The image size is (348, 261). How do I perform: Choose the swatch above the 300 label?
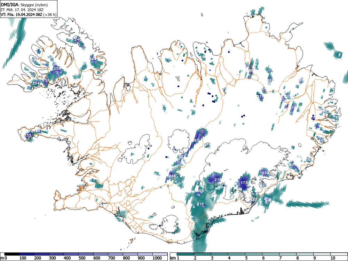coord(56,254)
